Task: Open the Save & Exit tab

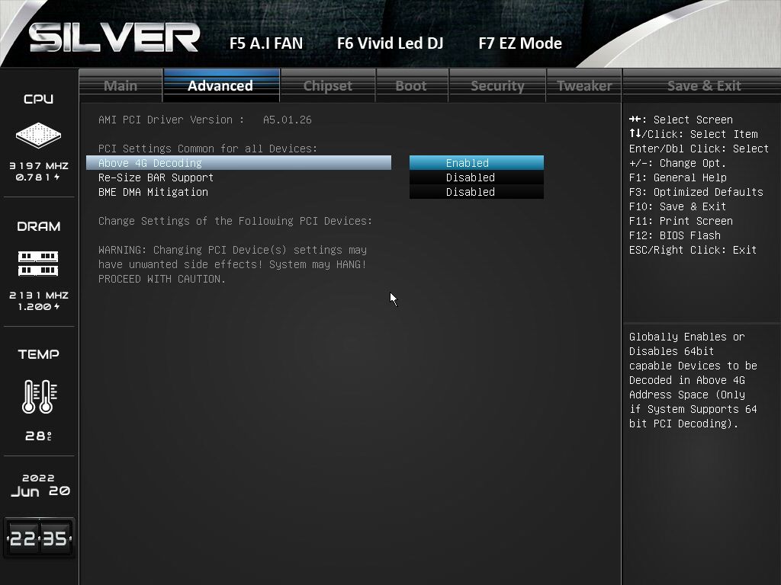Action: [x=704, y=85]
